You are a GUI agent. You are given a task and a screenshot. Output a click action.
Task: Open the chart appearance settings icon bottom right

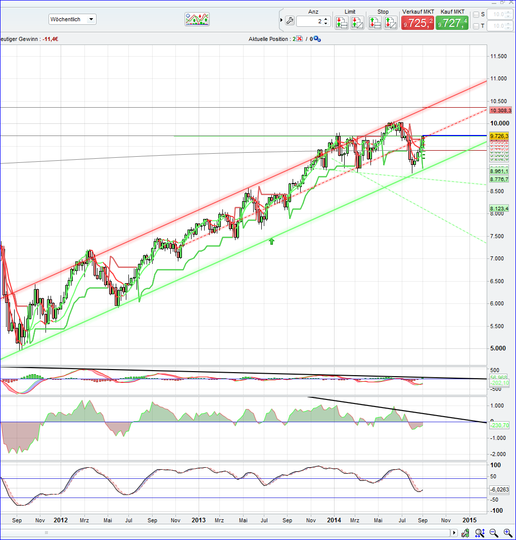[465, 533]
